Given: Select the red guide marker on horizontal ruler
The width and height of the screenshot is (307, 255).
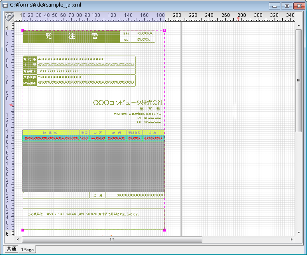Looking at the screenshot, I should point(238,19).
